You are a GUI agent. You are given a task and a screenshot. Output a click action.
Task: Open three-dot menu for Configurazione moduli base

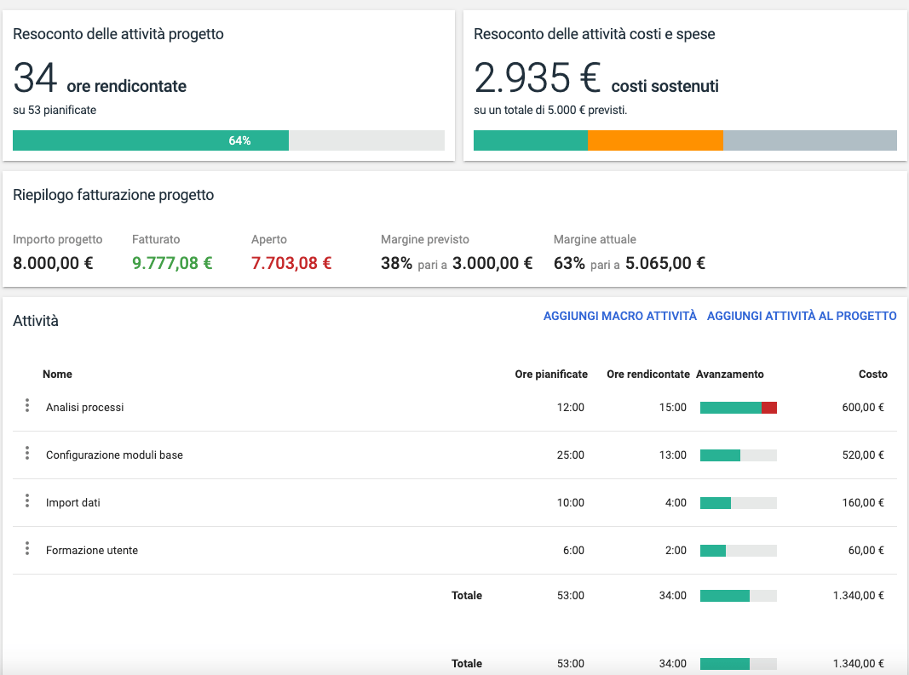(x=27, y=455)
